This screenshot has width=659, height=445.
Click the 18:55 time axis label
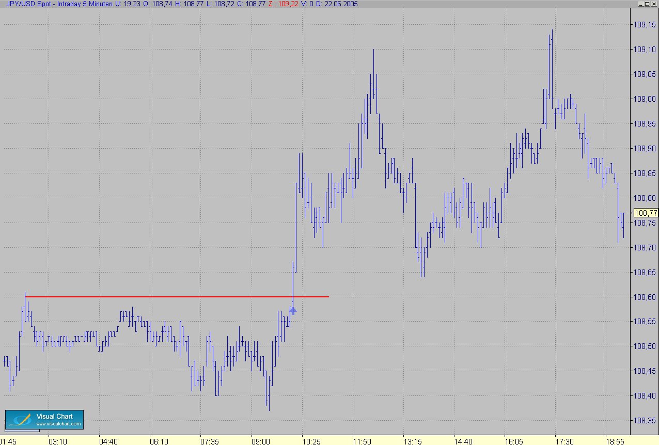tap(615, 441)
